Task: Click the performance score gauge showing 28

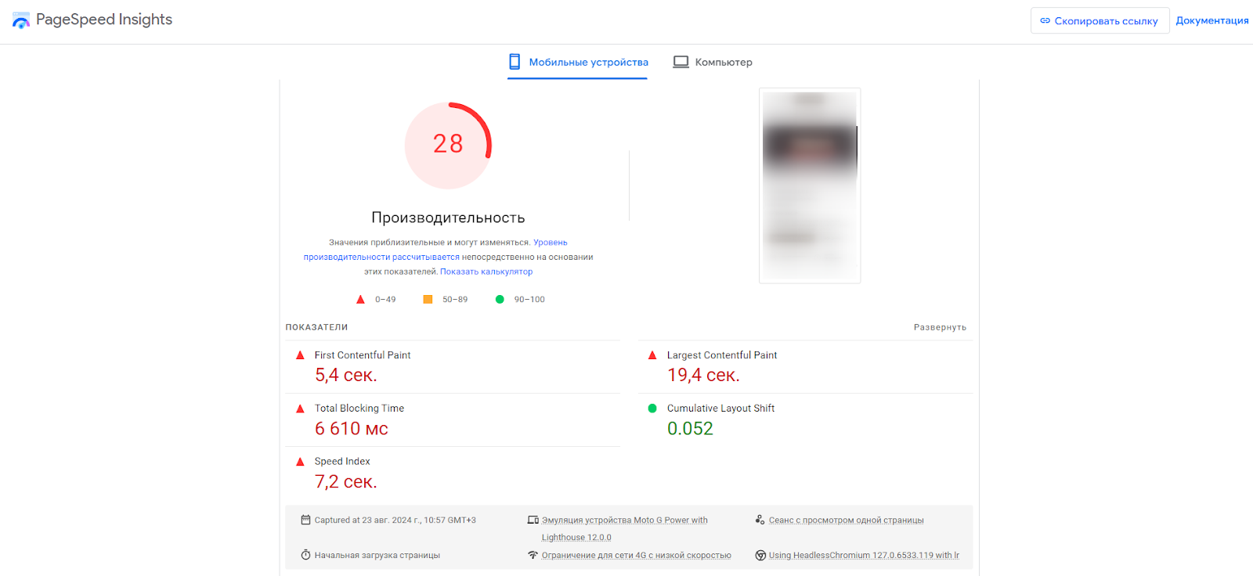Action: point(448,145)
